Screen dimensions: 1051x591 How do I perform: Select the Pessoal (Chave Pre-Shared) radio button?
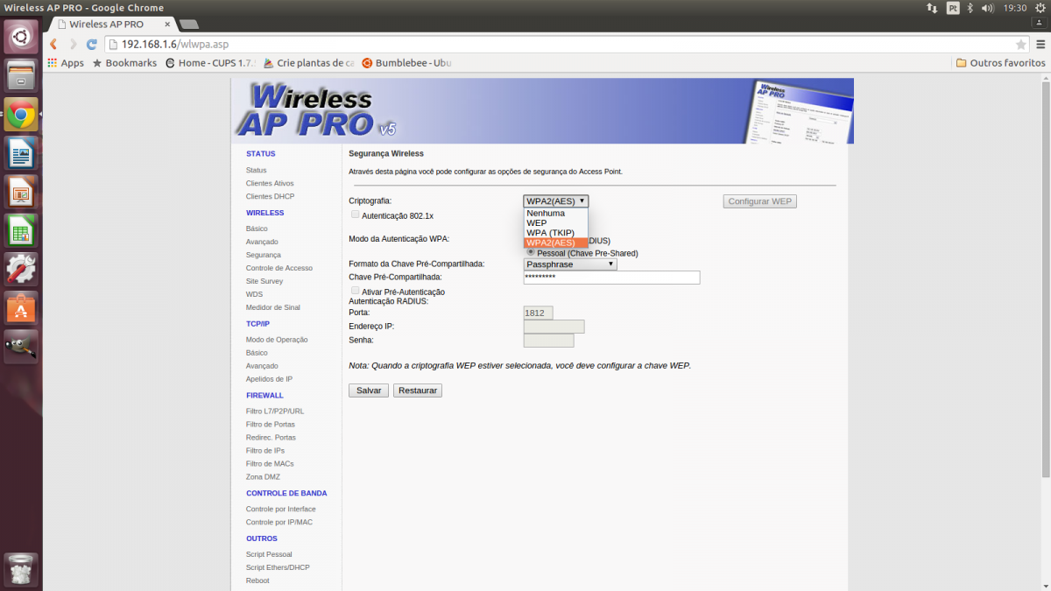(x=530, y=252)
